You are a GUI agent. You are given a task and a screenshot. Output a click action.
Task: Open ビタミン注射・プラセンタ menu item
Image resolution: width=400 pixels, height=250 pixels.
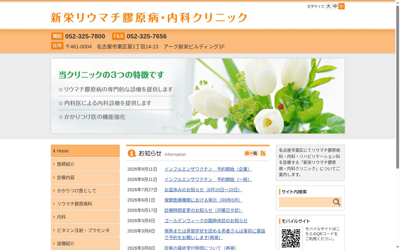point(85,230)
